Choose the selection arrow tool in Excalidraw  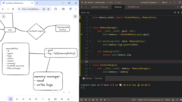tap(17, 99)
